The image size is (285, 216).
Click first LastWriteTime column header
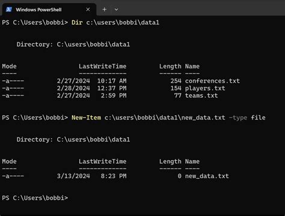tap(103, 67)
